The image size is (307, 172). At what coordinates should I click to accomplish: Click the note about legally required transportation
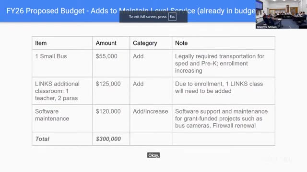click(224, 64)
